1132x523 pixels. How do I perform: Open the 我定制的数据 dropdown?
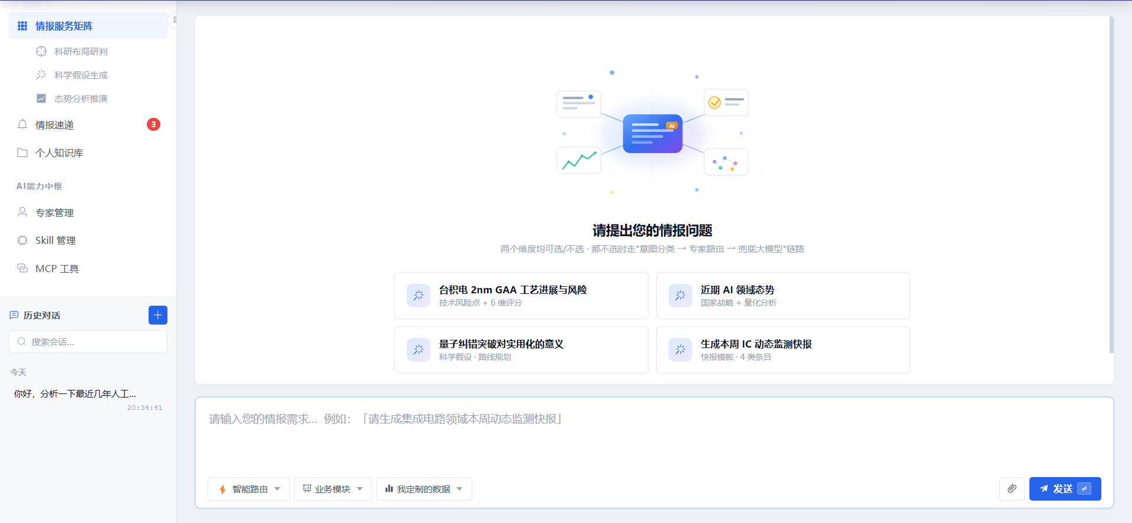(424, 489)
